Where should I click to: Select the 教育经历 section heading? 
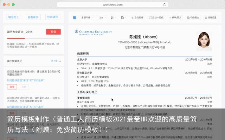[x=83, y=54]
